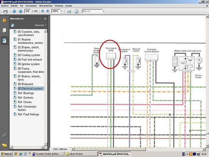
Task: Click the bookmark icon beside 03 Cooling system
Action: pos(15,55)
